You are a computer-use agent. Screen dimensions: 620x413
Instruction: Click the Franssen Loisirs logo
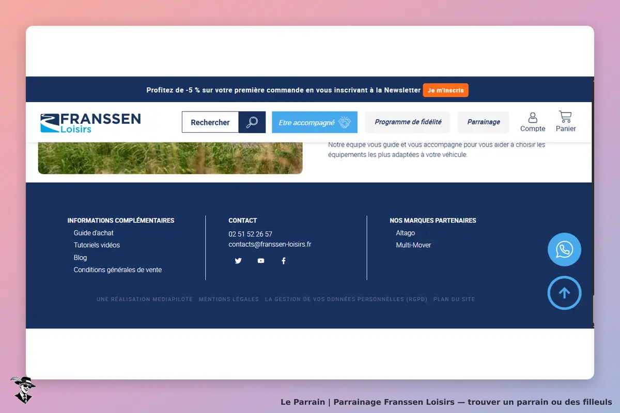coord(90,123)
